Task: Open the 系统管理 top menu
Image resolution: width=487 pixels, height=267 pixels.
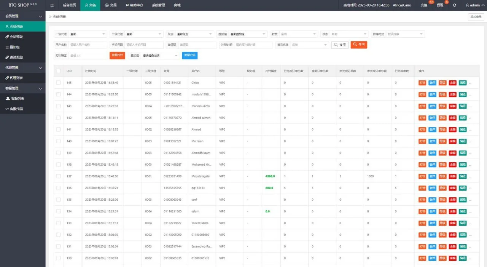Action: pyautogui.click(x=158, y=5)
